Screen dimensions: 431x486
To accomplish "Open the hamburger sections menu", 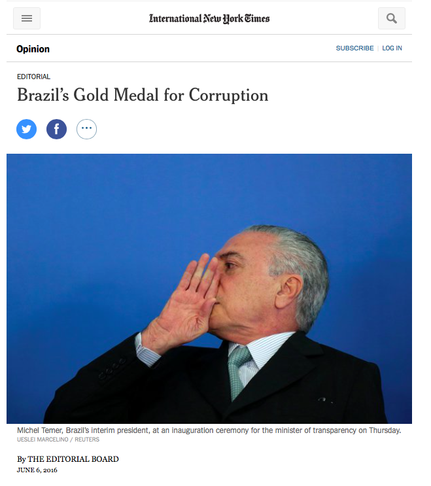I will tap(27, 18).
